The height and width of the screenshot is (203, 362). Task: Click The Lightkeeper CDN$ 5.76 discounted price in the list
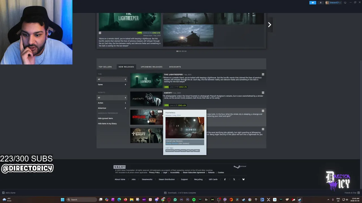(183, 87)
